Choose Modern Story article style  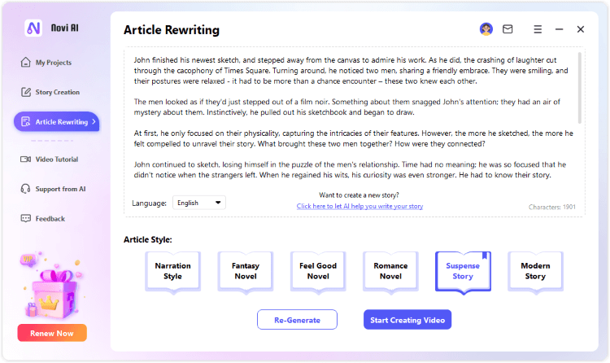pyautogui.click(x=535, y=272)
